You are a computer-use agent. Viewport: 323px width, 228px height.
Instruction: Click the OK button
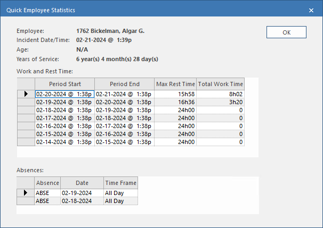tap(286, 32)
